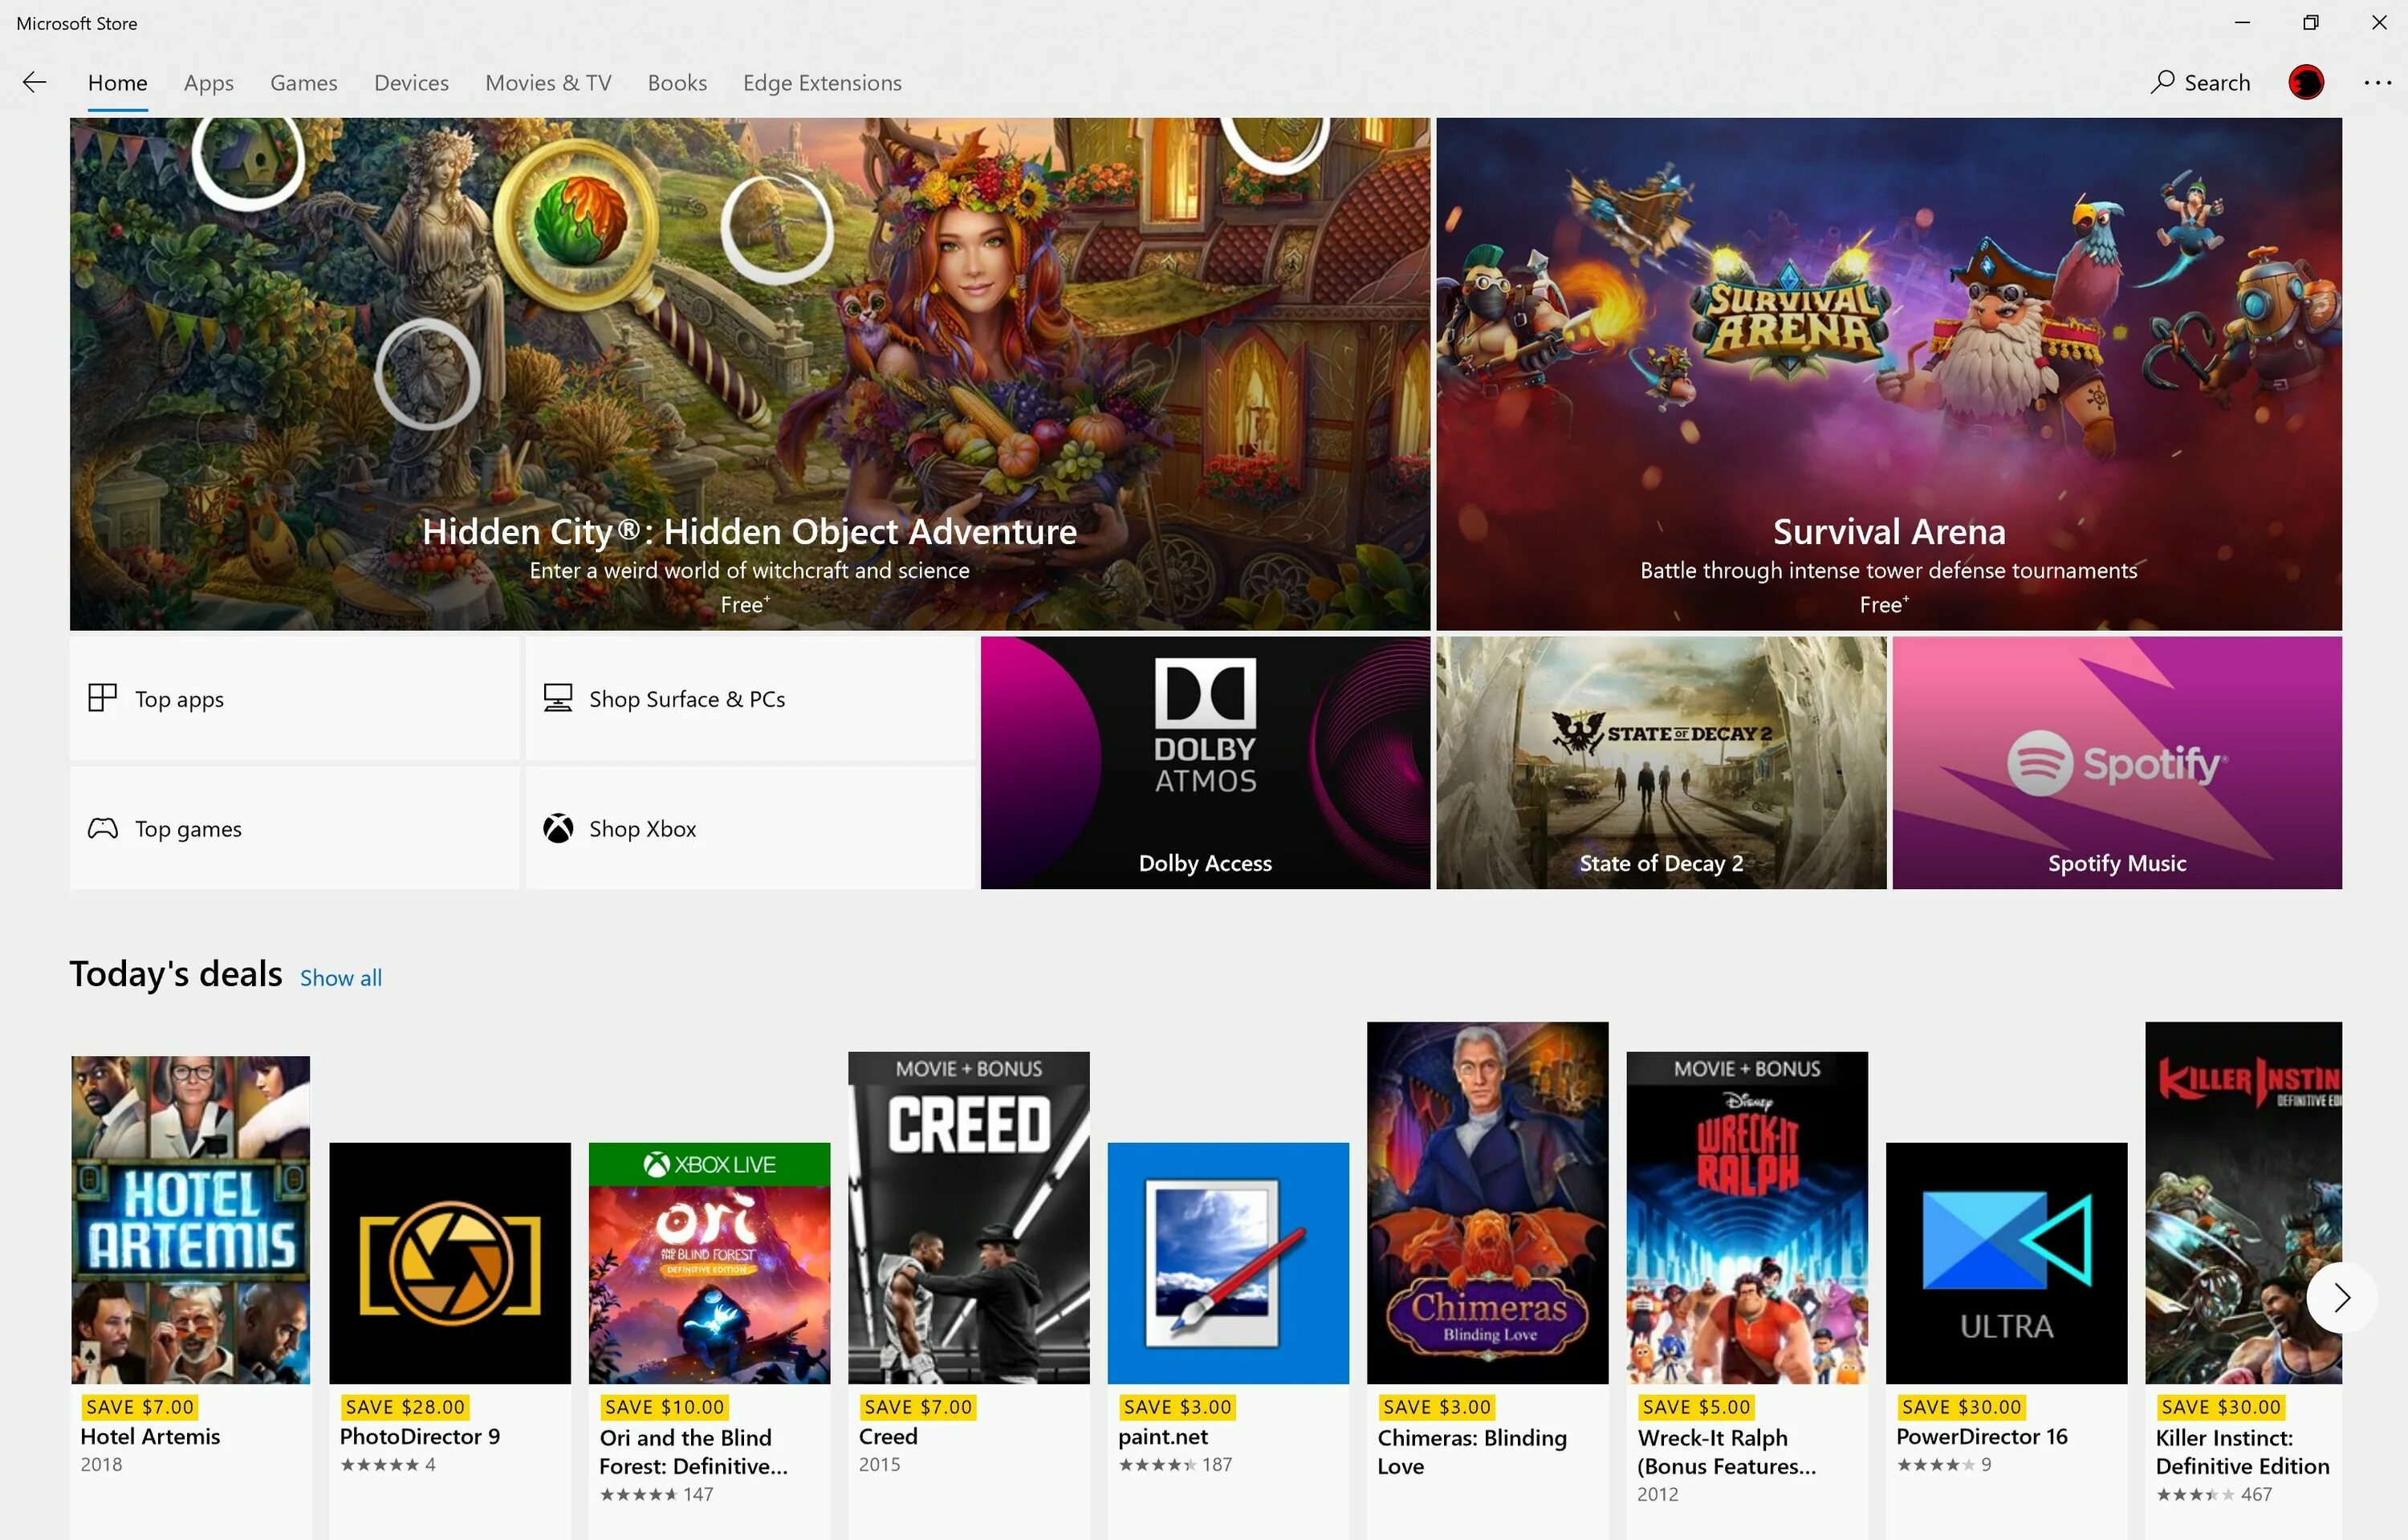2408x1540 pixels.
Task: Click the Shop Surface & PCs computer icon
Action: click(x=558, y=698)
